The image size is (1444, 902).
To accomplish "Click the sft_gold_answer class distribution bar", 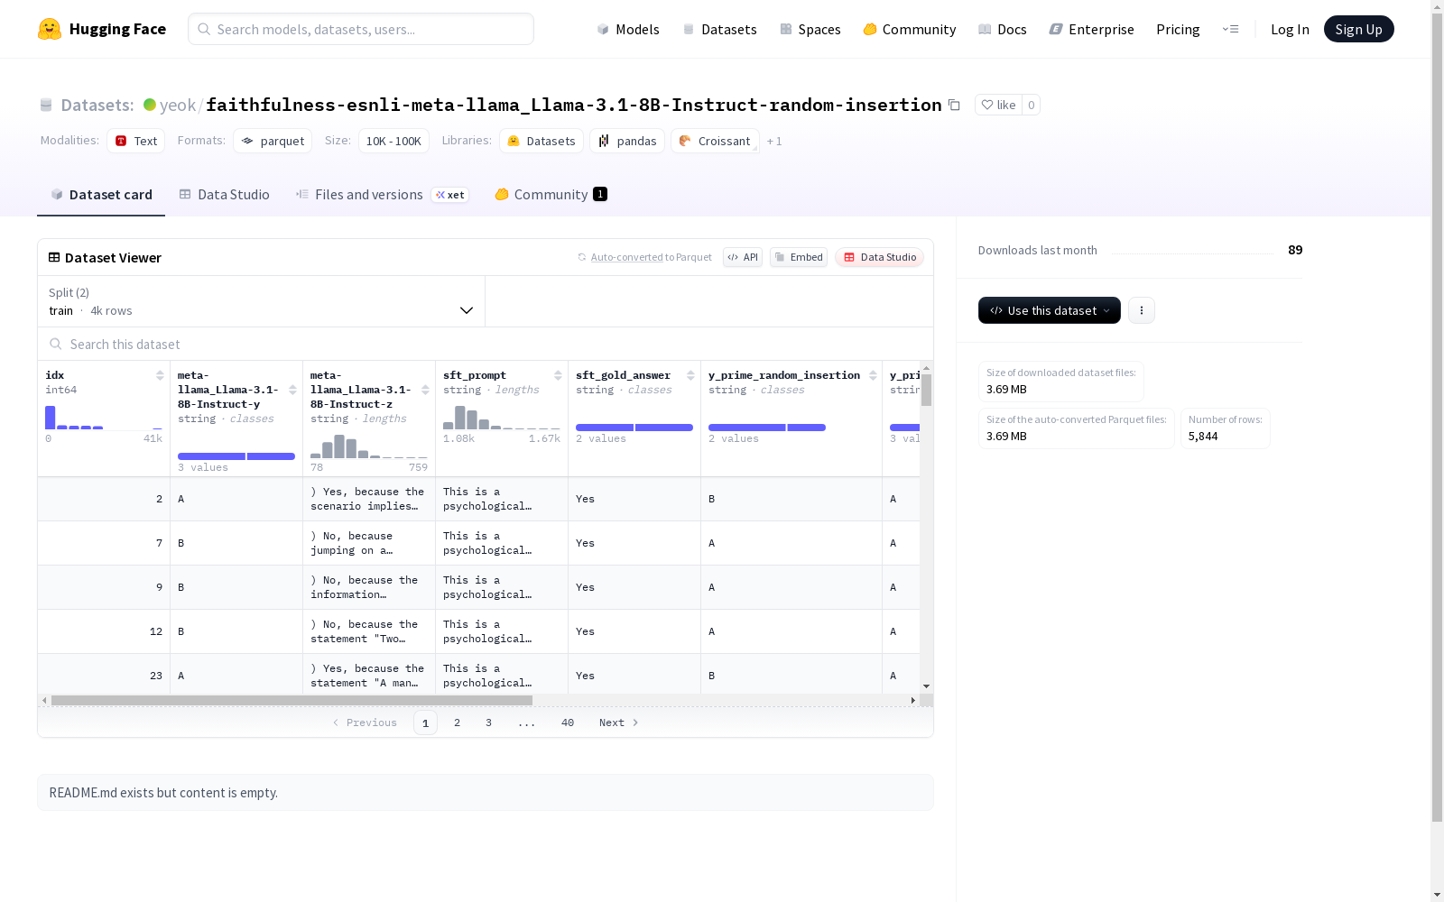I will click(x=634, y=428).
